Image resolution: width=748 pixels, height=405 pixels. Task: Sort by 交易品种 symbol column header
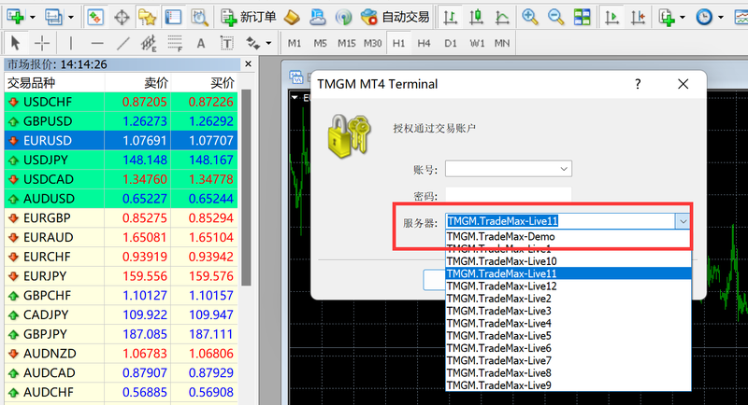[54, 83]
